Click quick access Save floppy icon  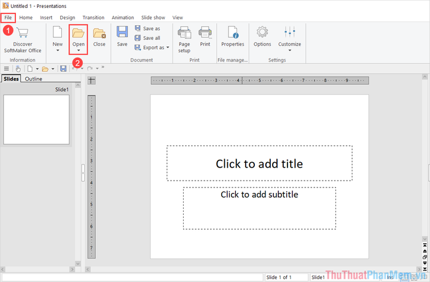[63, 69]
